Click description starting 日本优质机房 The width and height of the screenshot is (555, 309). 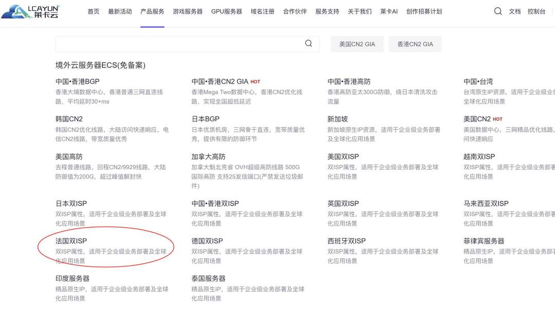(x=248, y=134)
